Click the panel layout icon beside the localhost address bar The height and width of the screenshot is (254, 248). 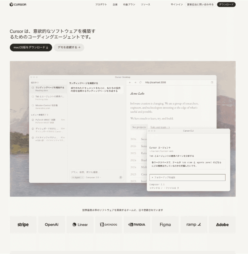(212, 83)
